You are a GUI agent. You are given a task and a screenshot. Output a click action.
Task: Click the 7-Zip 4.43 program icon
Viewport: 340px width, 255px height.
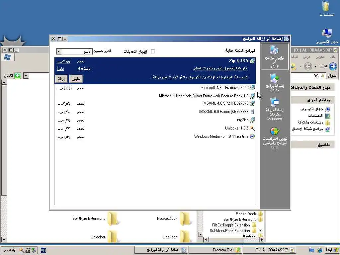252,61
